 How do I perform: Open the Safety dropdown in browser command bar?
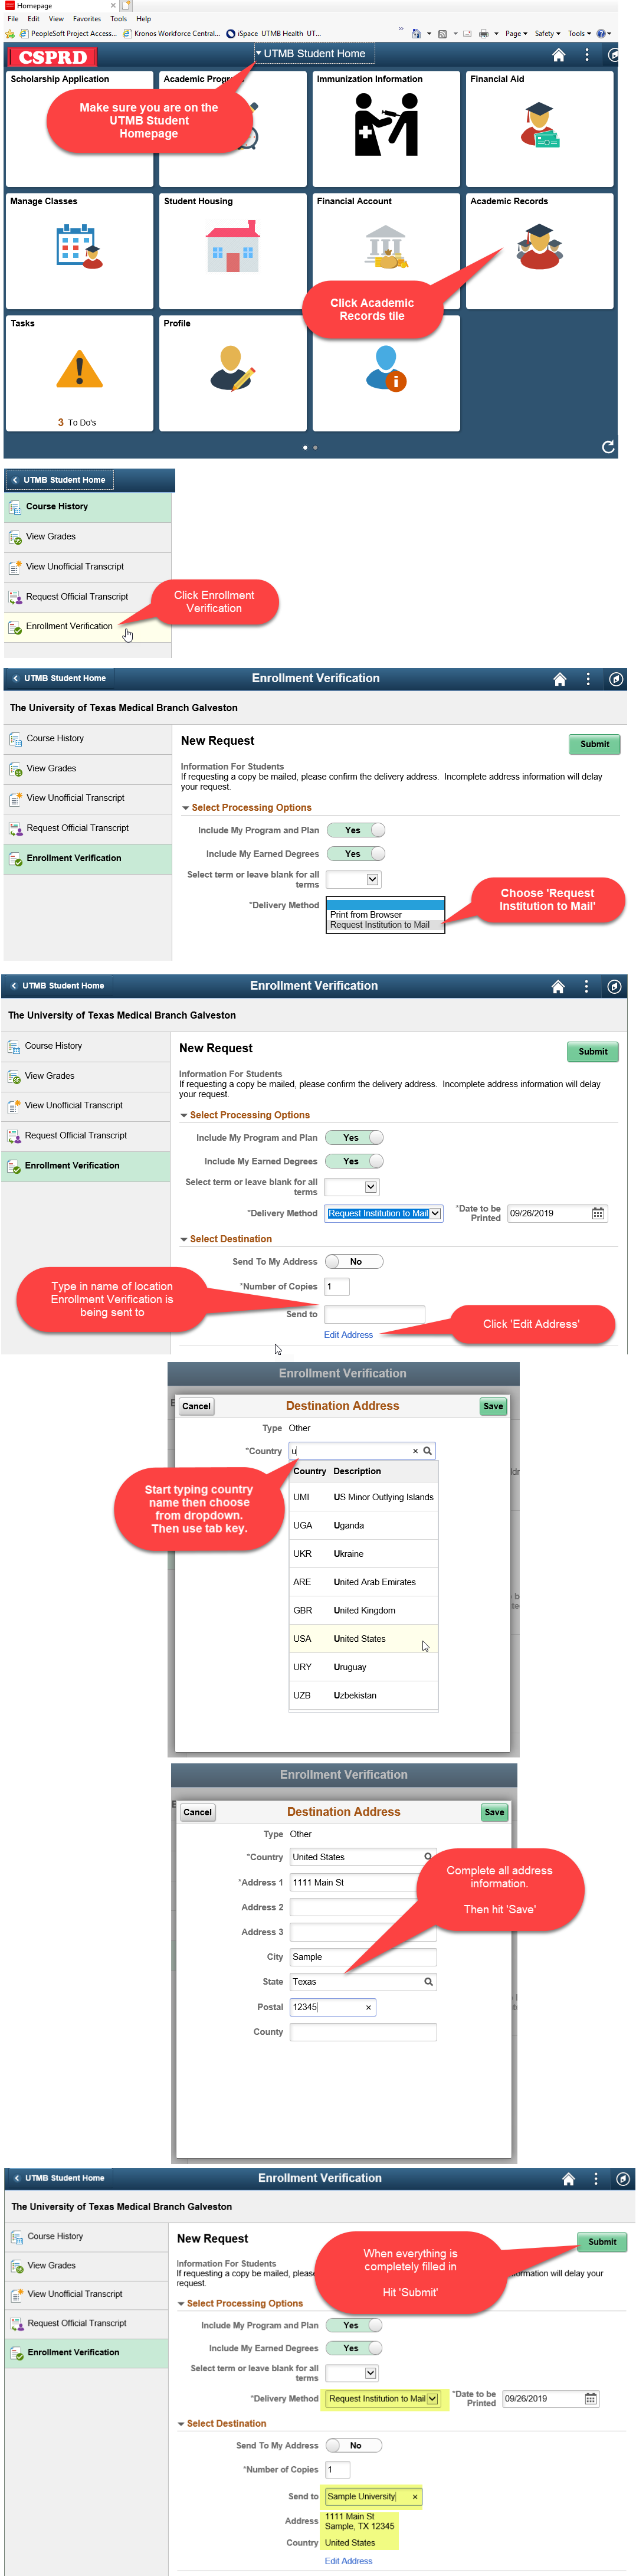coord(547,33)
